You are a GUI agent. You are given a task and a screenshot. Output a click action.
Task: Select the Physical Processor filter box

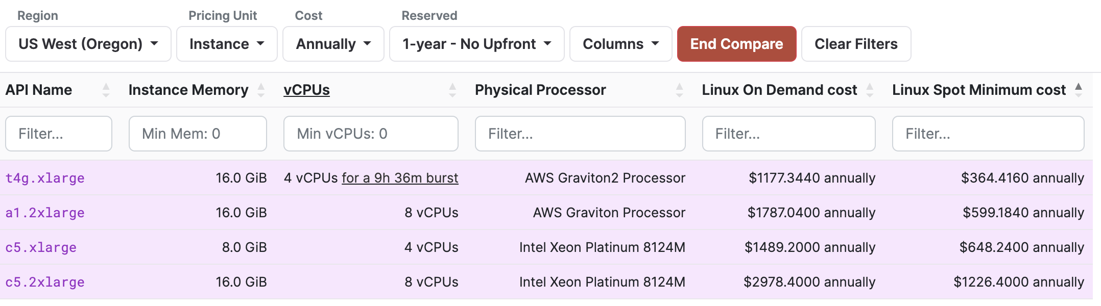[580, 134]
